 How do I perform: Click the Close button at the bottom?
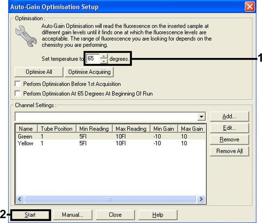(x=115, y=215)
